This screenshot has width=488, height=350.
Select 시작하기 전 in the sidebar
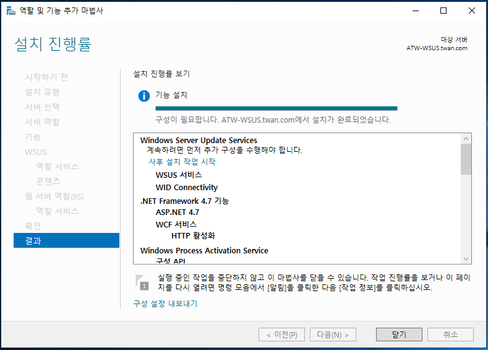point(46,77)
